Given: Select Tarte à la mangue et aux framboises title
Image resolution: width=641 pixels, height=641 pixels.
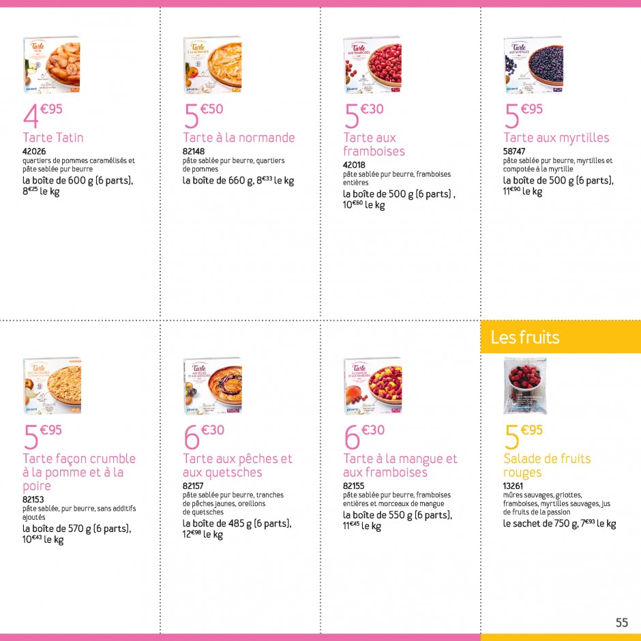Looking at the screenshot, I should (x=400, y=465).
